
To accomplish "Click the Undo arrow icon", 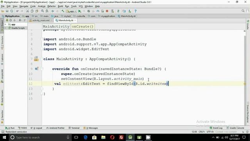I will [x=17, y=11].
